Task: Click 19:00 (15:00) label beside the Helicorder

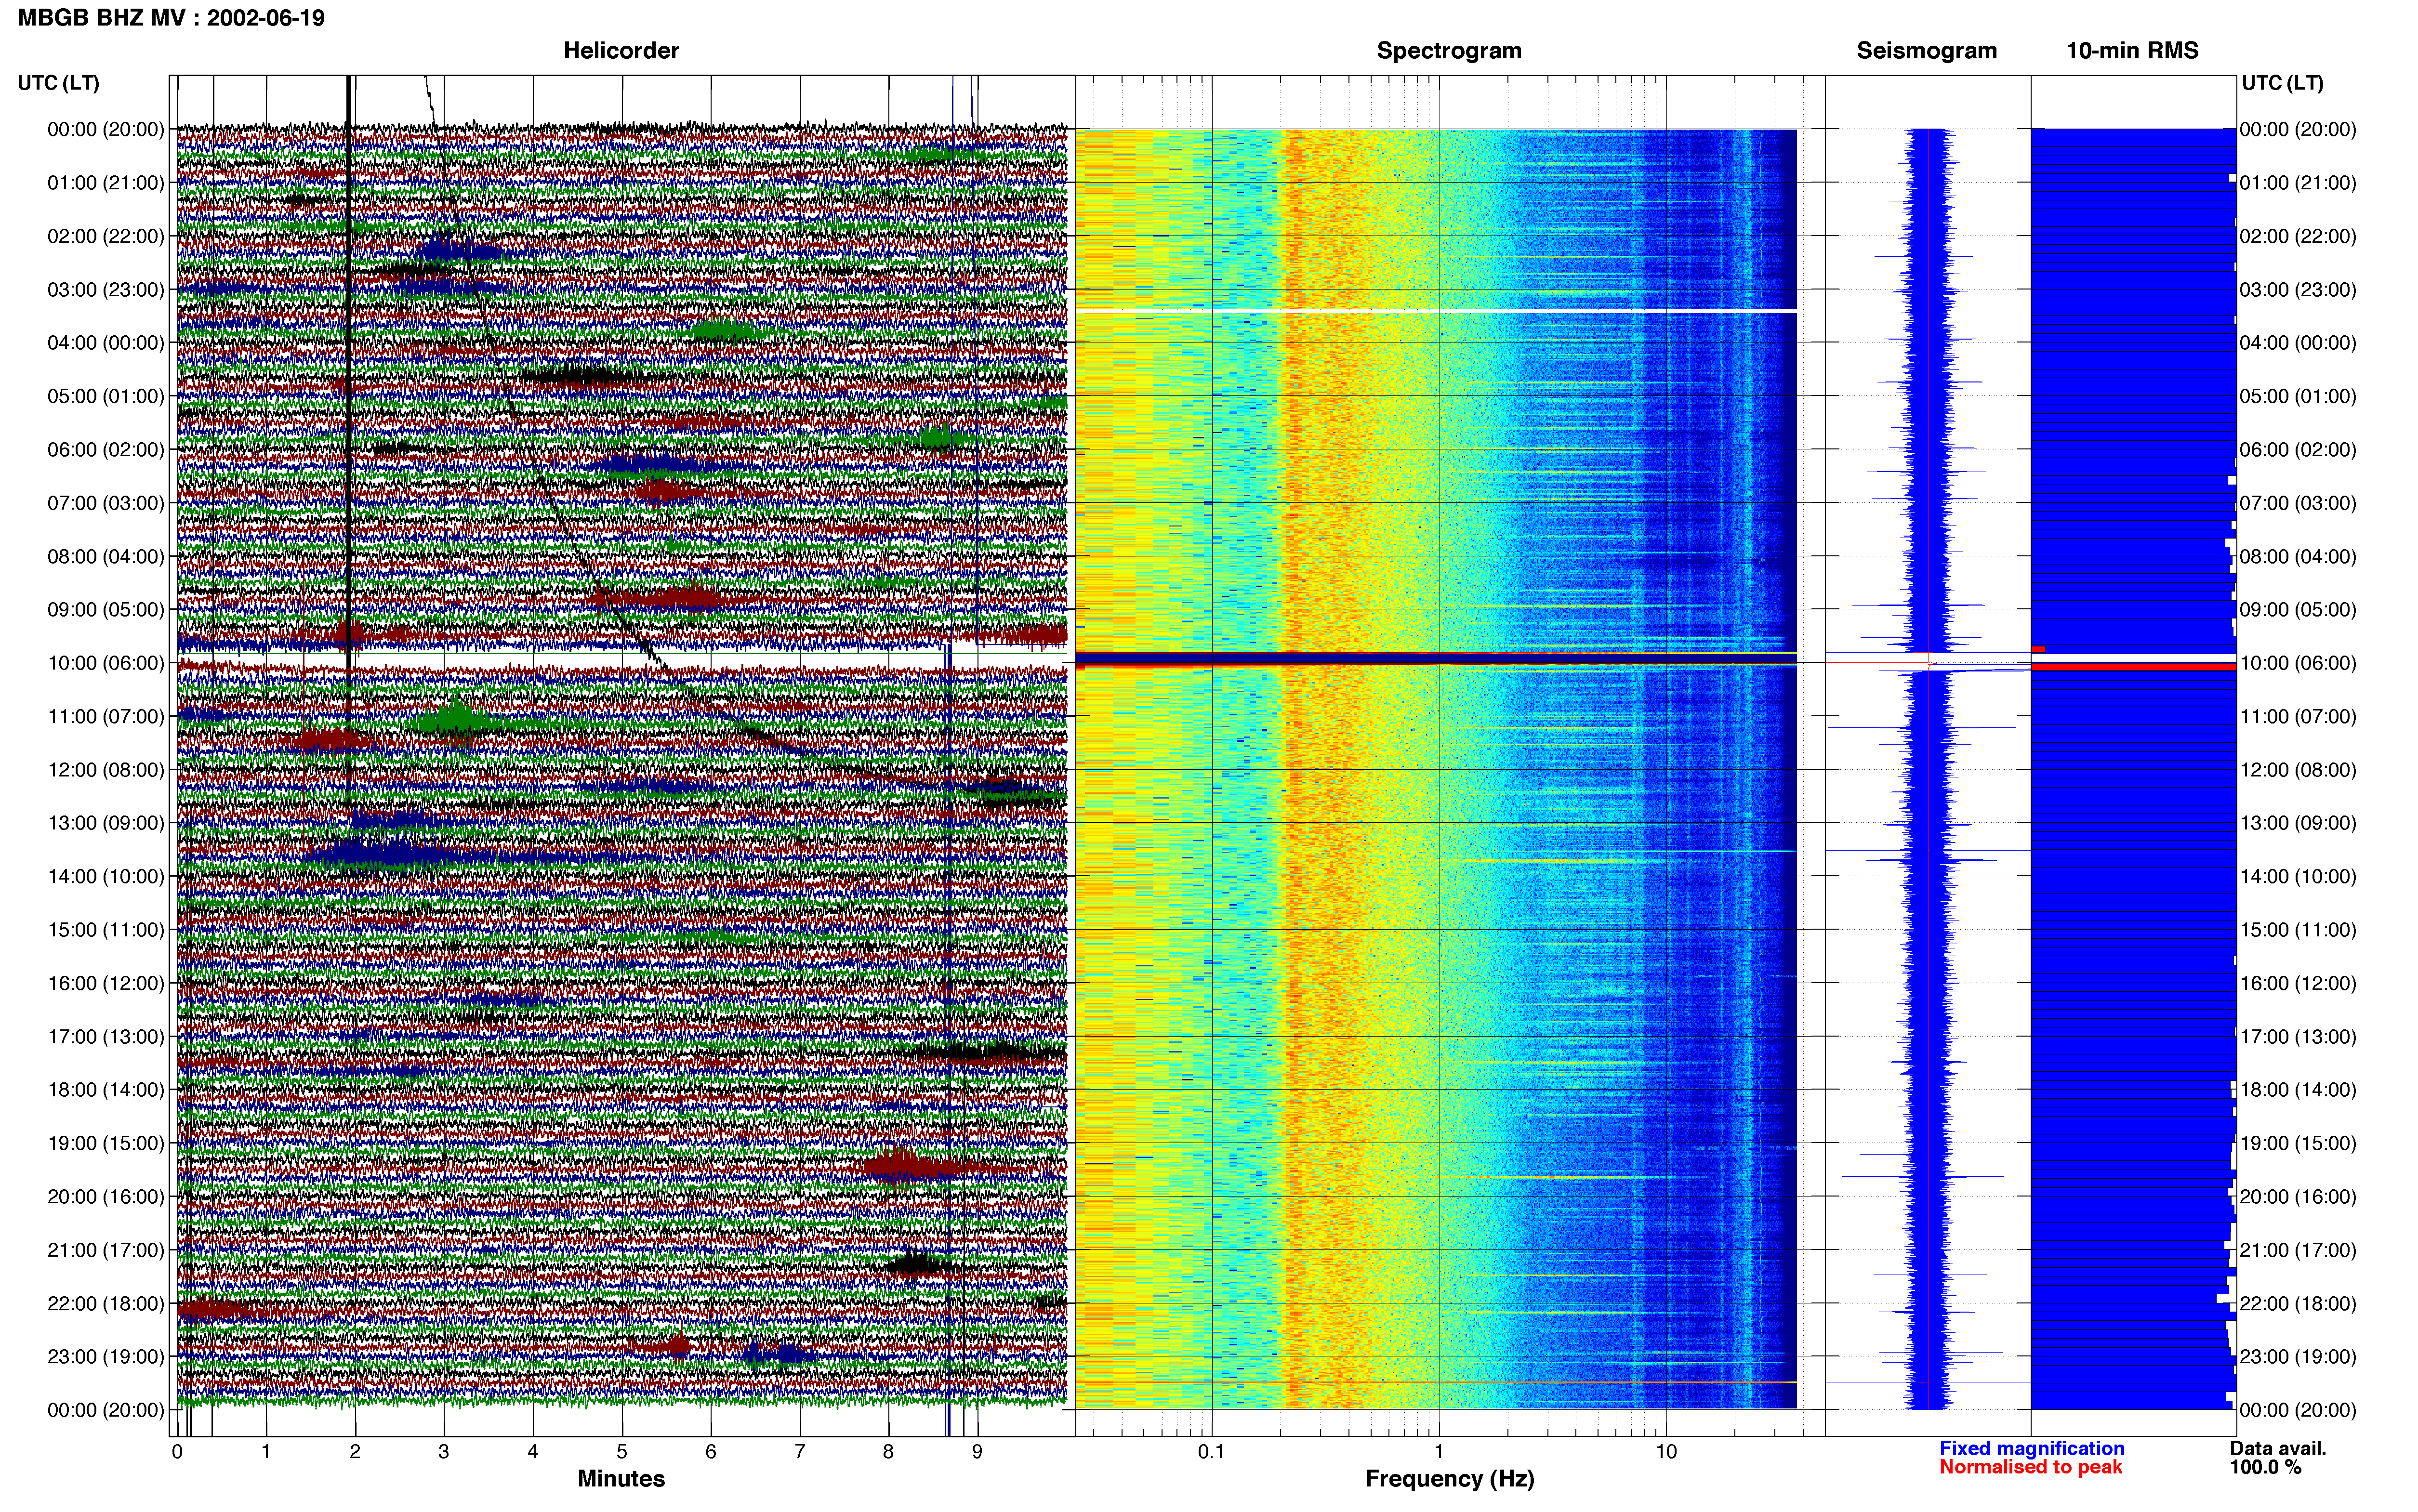Action: (x=106, y=1143)
